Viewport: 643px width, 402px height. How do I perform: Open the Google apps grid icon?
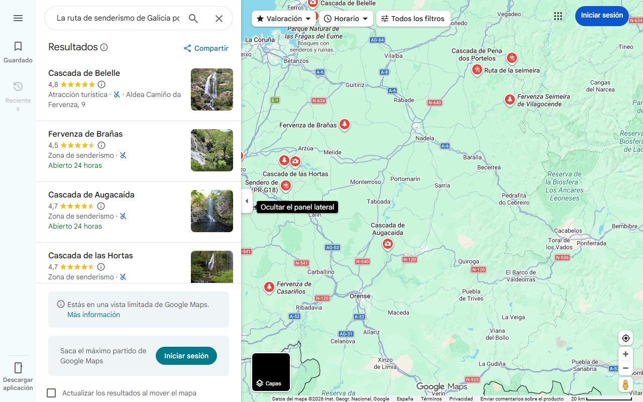click(558, 16)
